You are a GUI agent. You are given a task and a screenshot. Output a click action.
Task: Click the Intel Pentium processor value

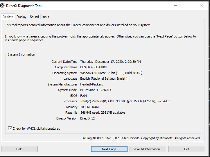(x=125, y=101)
